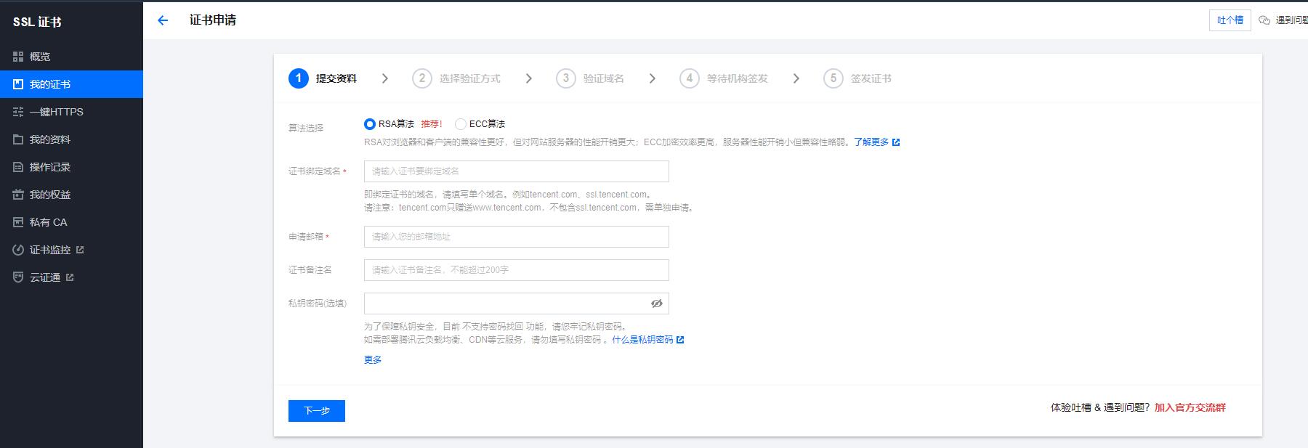Open 私有 CA menu item
Screen dimensions: 1308x448
click(x=71, y=222)
